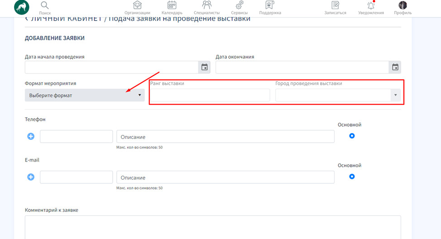Open the Специалисты section

point(206,6)
